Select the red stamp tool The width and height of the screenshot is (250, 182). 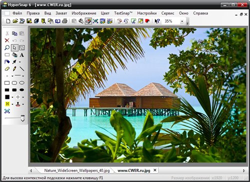[18, 104]
